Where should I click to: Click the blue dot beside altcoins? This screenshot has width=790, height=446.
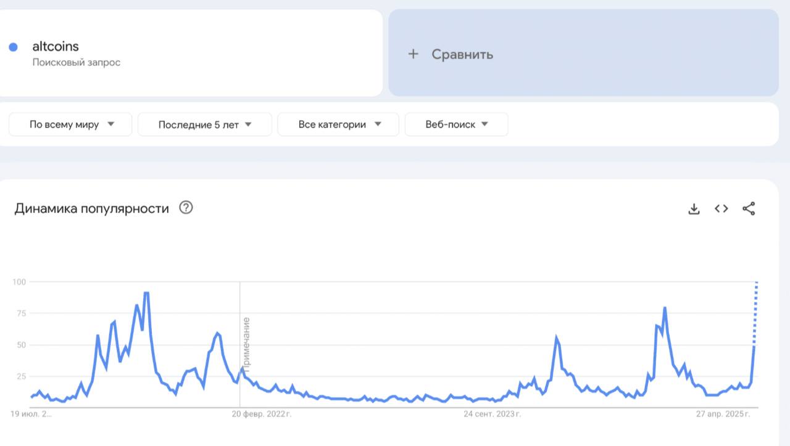point(13,47)
